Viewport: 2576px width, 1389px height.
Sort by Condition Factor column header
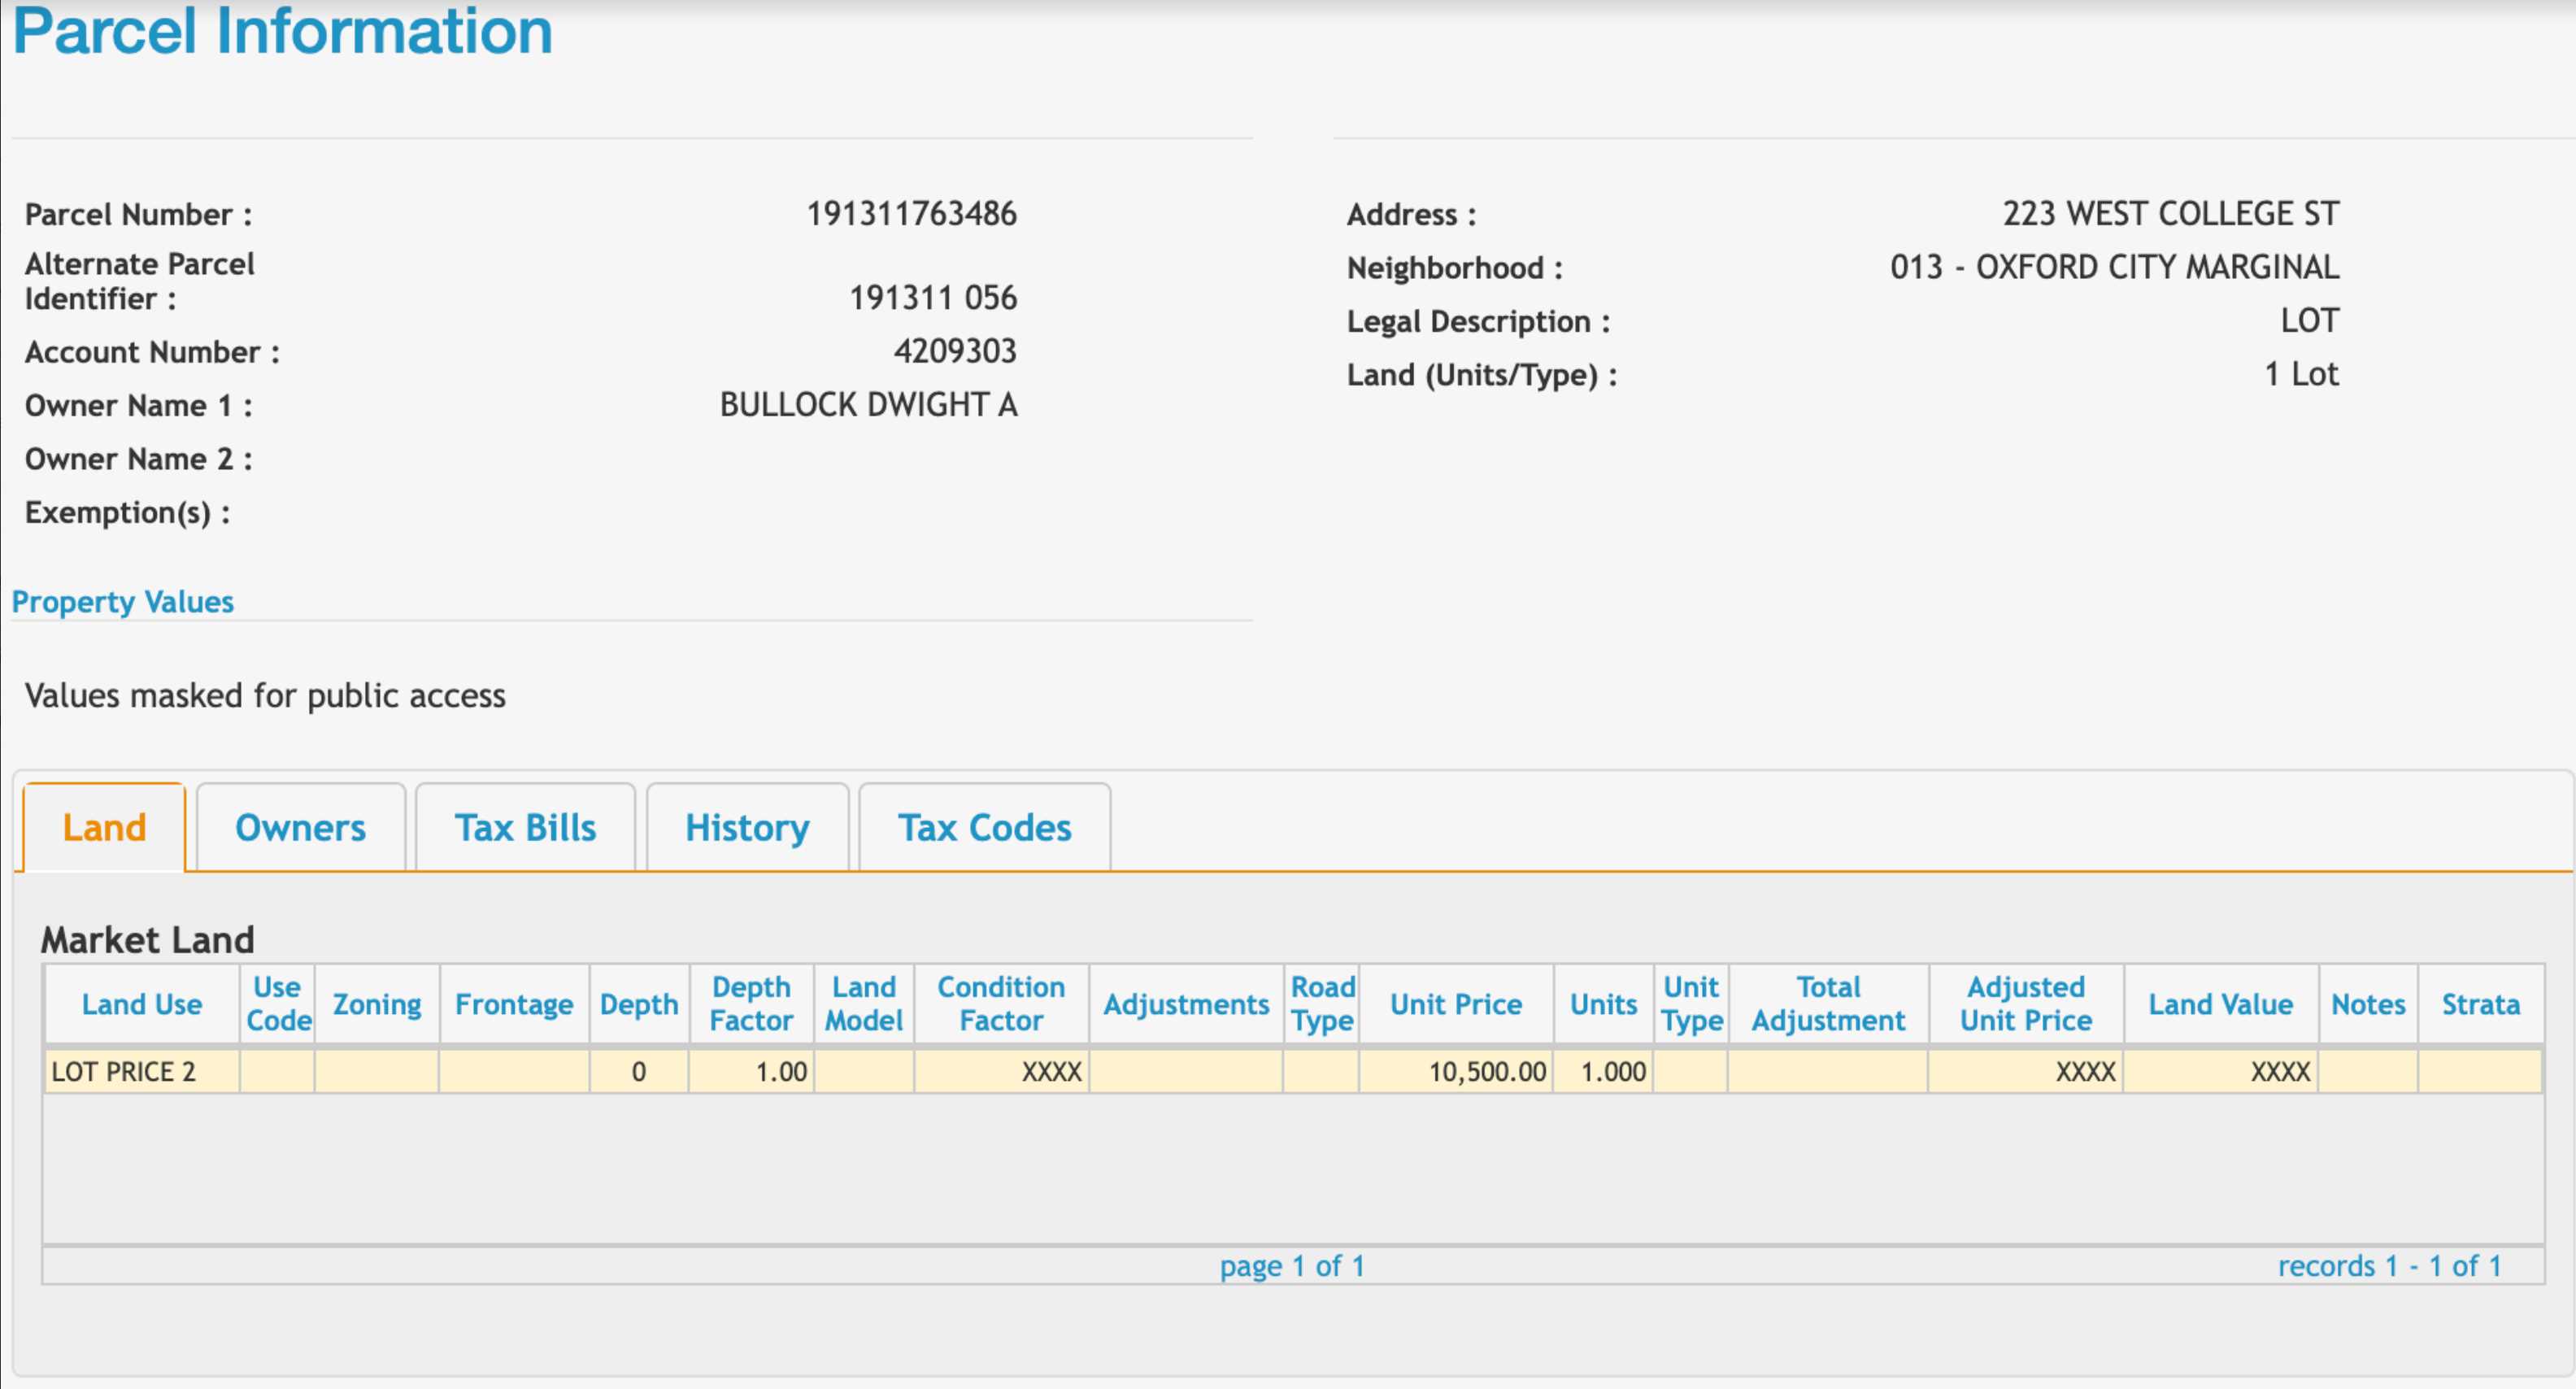[1001, 1004]
